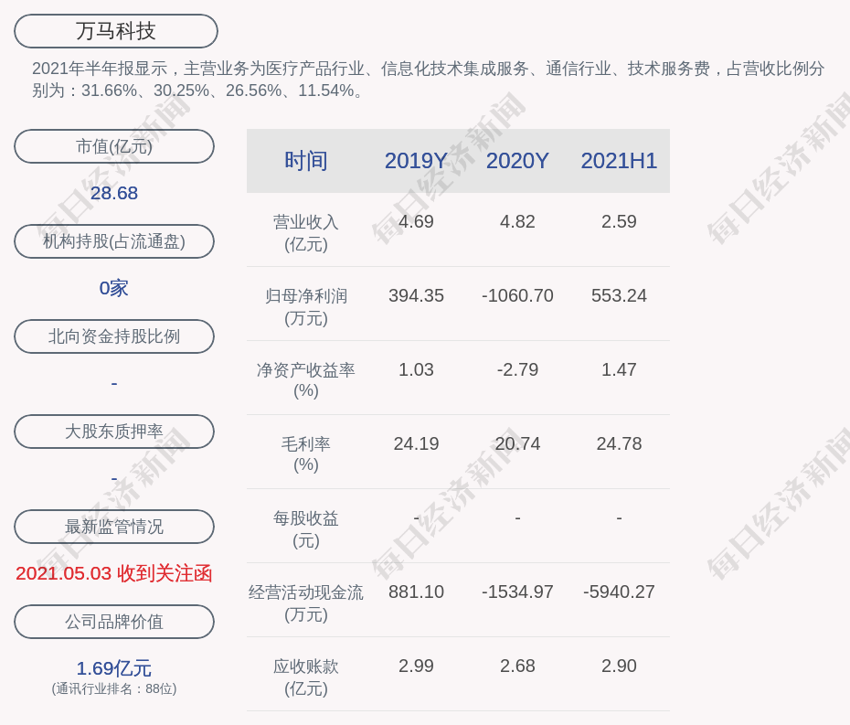Click the red 2021.05.03 收到关注函 notice
Viewport: 850px width, 725px height.
114,573
